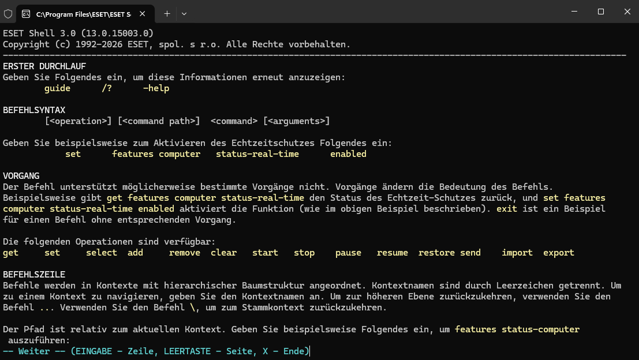Click the 'select' operation

coord(102,253)
